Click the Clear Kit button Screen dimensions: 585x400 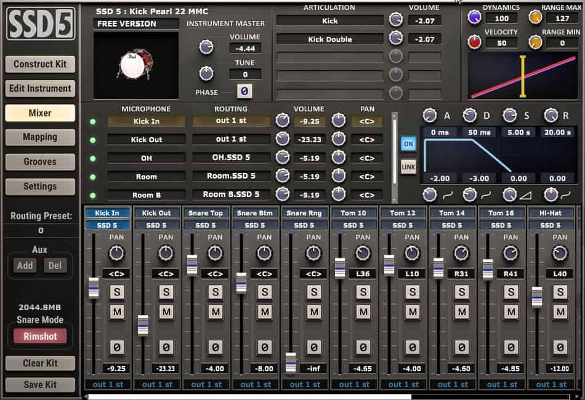(40, 363)
